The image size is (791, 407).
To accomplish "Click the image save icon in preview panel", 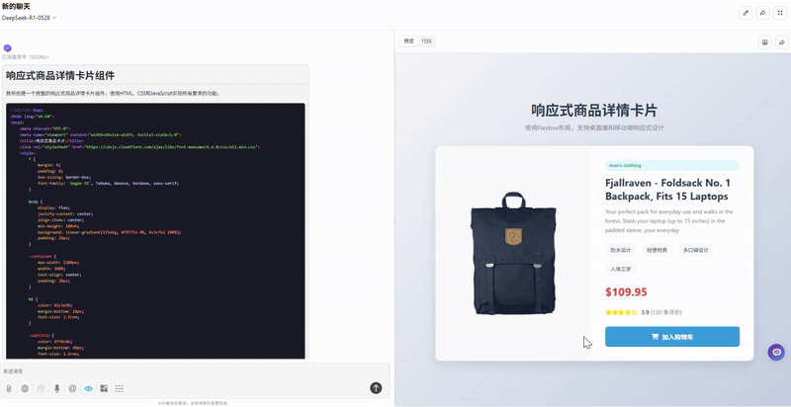I will [764, 41].
